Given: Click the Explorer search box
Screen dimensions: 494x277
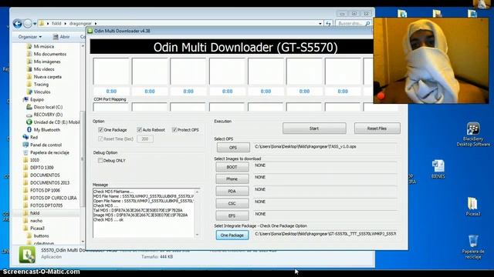Looking at the screenshot, I should coord(354,24).
